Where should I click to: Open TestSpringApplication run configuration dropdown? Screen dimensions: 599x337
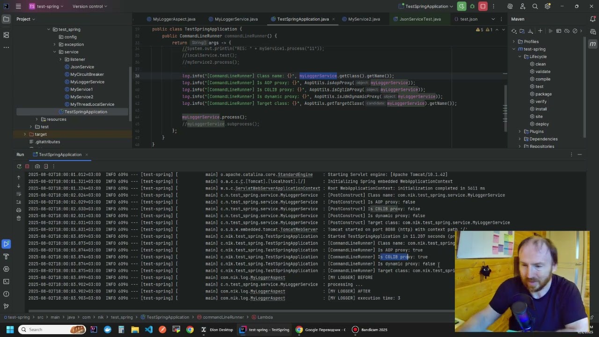click(426, 7)
